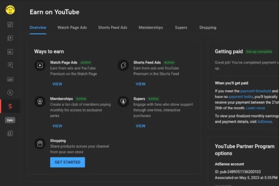Open the Shopping tab

point(208,27)
